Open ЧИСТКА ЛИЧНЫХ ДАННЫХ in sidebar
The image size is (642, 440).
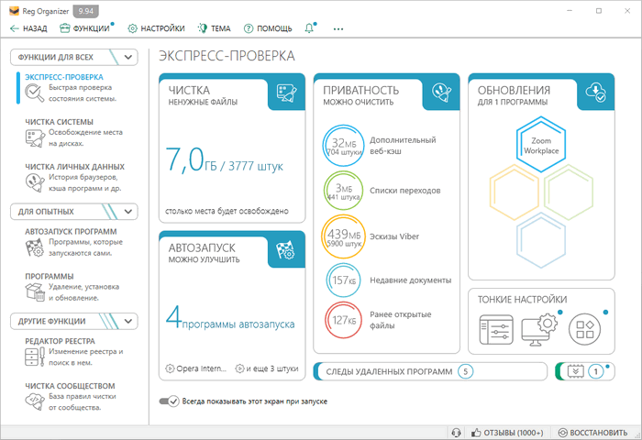point(74,167)
